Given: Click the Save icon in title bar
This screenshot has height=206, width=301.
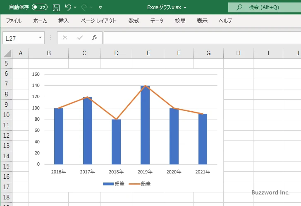Looking at the screenshot, I should 56,7.
